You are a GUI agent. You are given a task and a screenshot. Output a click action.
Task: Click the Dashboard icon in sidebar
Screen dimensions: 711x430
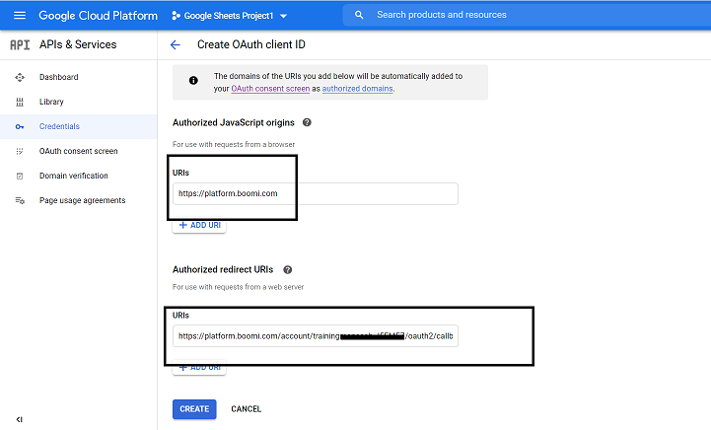pyautogui.click(x=19, y=77)
